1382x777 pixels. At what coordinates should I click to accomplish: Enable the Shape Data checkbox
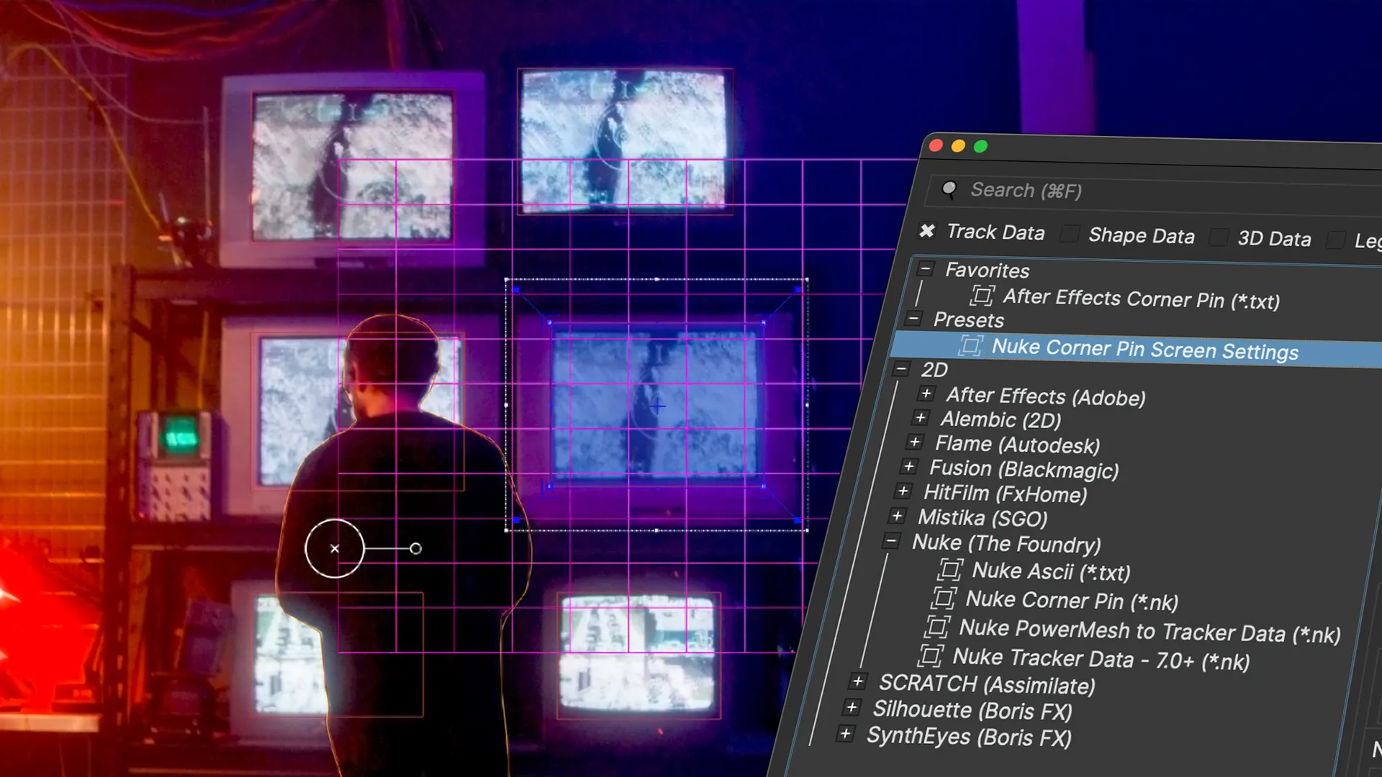(1070, 234)
